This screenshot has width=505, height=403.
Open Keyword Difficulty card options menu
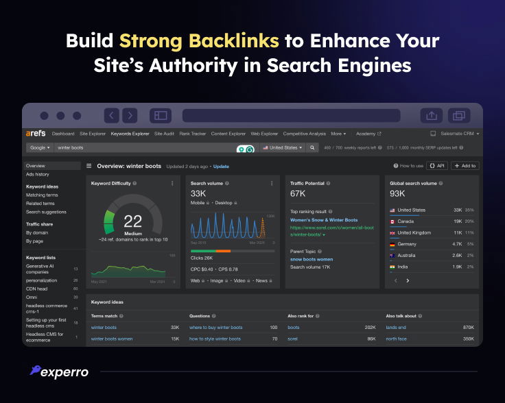172,183
